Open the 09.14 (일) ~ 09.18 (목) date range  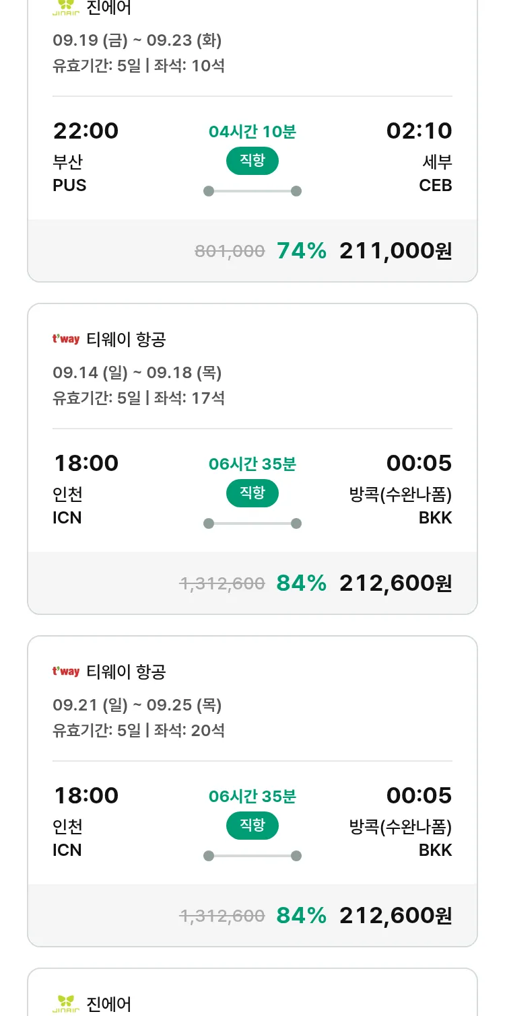pos(137,373)
